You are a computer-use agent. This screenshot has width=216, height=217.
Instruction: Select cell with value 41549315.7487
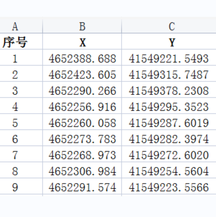point(169,73)
